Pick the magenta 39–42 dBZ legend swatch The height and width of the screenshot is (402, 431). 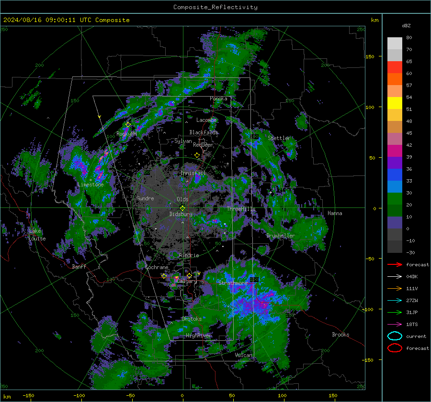point(395,151)
